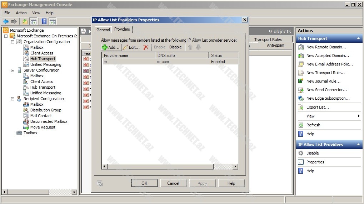
Task: Collapse the Hub Transport actions section
Action: (358, 38)
